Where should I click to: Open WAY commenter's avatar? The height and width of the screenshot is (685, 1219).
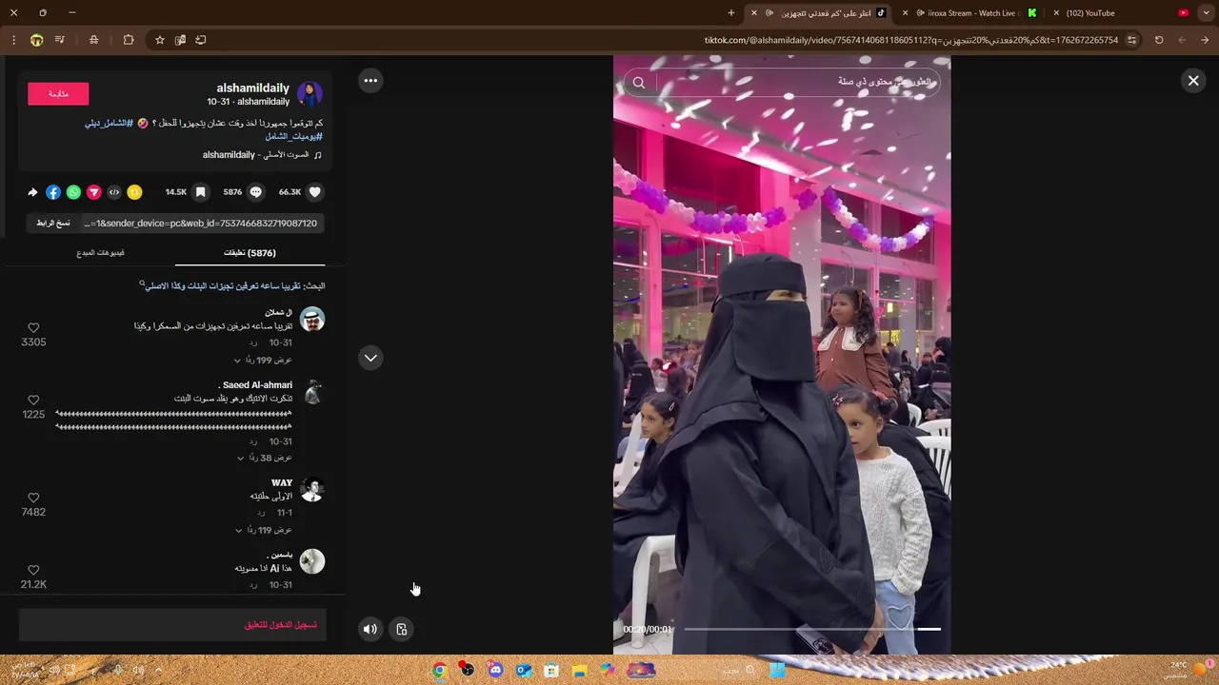311,490
